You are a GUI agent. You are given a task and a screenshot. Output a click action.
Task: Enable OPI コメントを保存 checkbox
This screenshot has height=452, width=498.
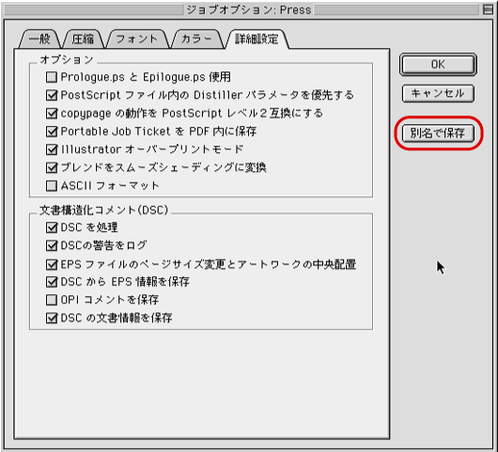pyautogui.click(x=52, y=300)
